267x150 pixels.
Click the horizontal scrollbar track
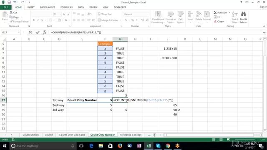point(213,135)
